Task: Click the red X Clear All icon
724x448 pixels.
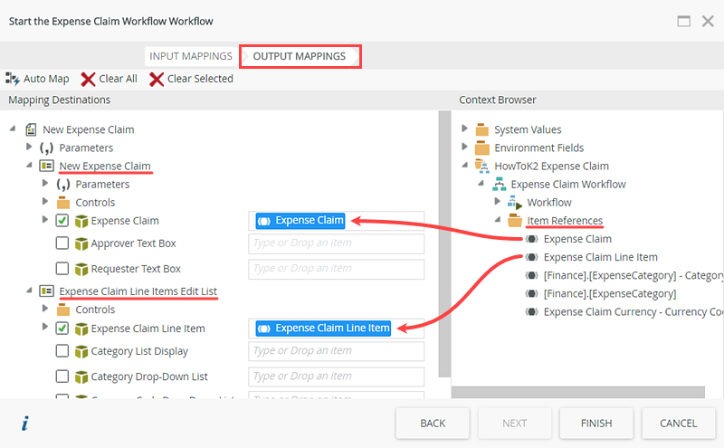Action: tap(88, 79)
